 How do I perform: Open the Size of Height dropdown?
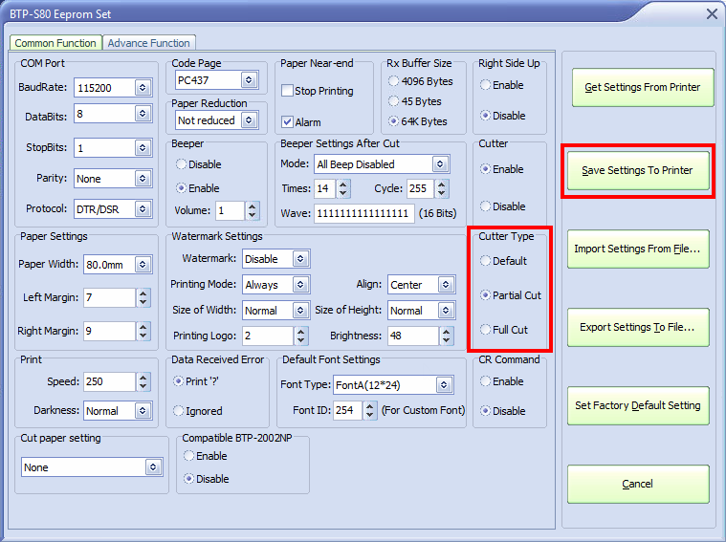[x=446, y=310]
